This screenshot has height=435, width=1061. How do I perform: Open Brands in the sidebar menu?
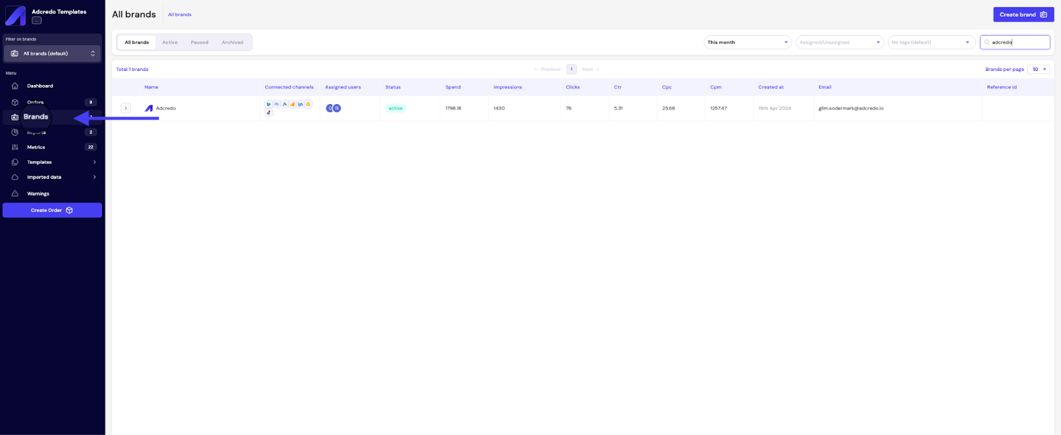click(x=36, y=117)
